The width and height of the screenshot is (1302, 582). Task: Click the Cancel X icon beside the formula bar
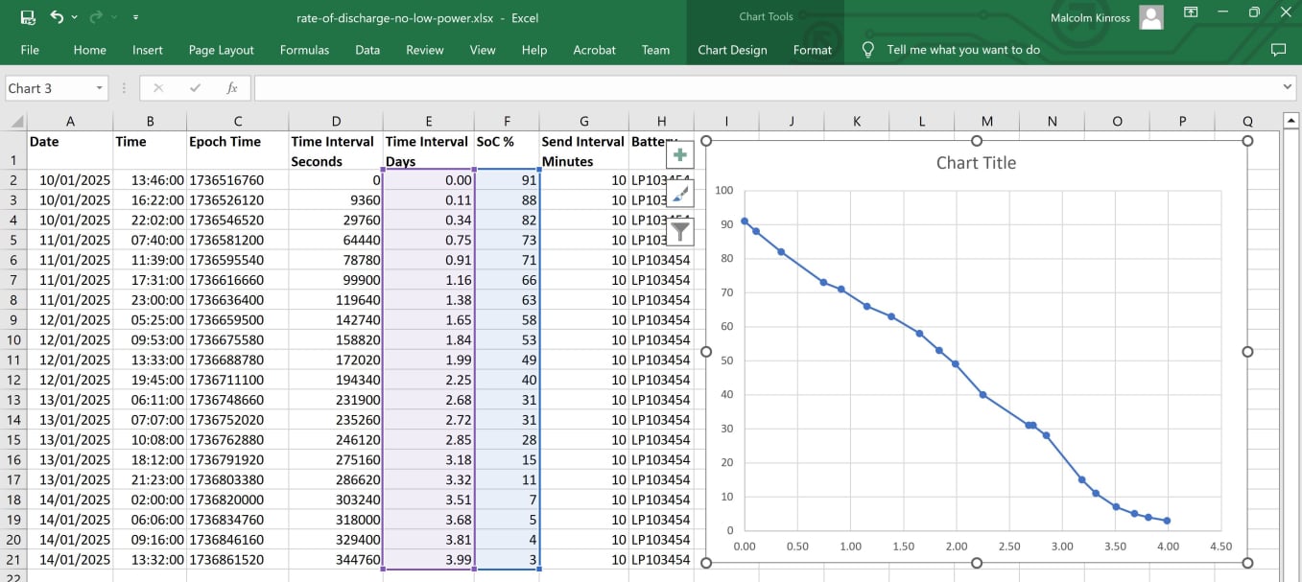pos(158,86)
